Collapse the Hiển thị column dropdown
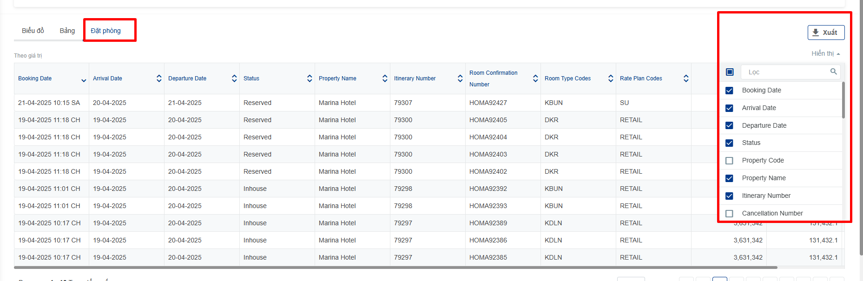 coord(825,54)
